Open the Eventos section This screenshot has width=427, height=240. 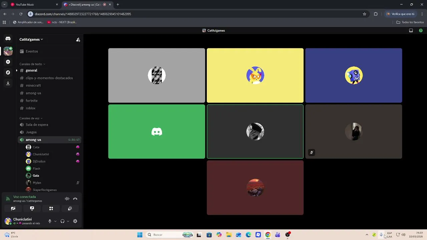[x=49, y=51]
